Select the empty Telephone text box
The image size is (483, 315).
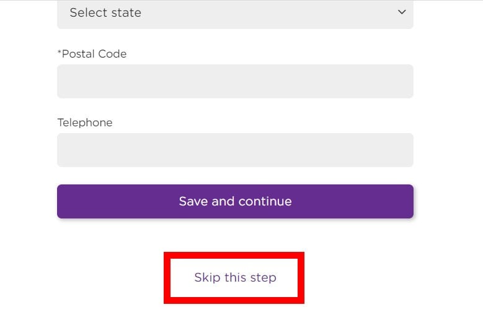[x=234, y=150]
